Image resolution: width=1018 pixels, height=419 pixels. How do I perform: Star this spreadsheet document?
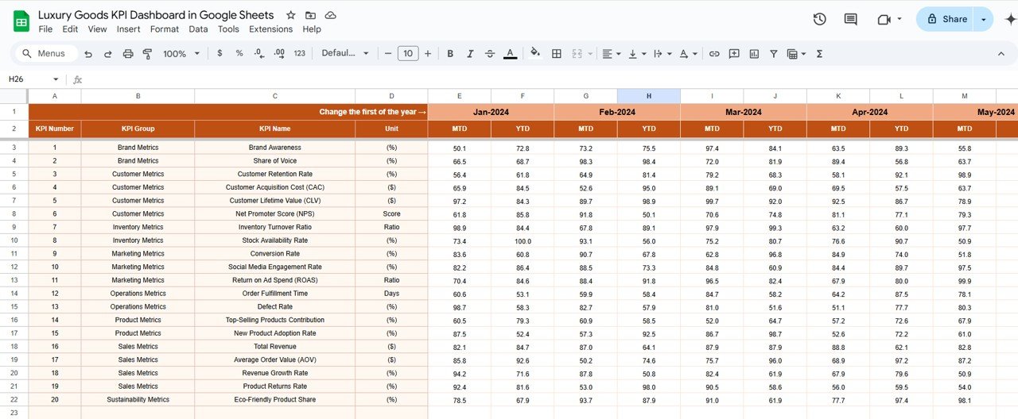tap(290, 15)
